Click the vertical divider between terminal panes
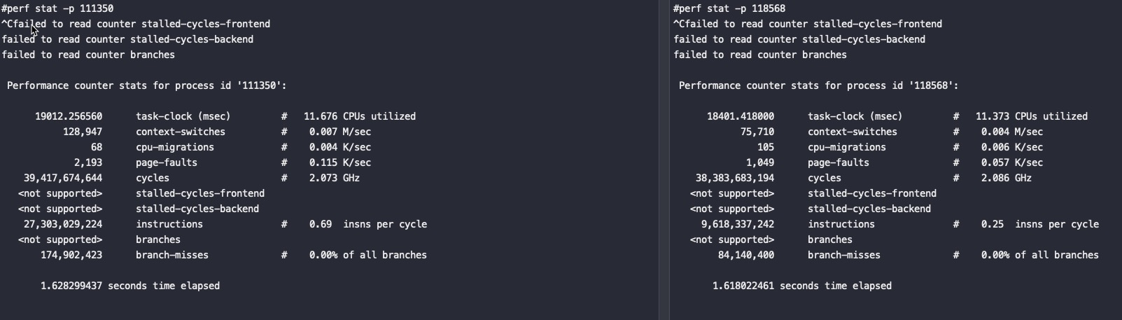This screenshot has width=1122, height=320. tap(664, 160)
